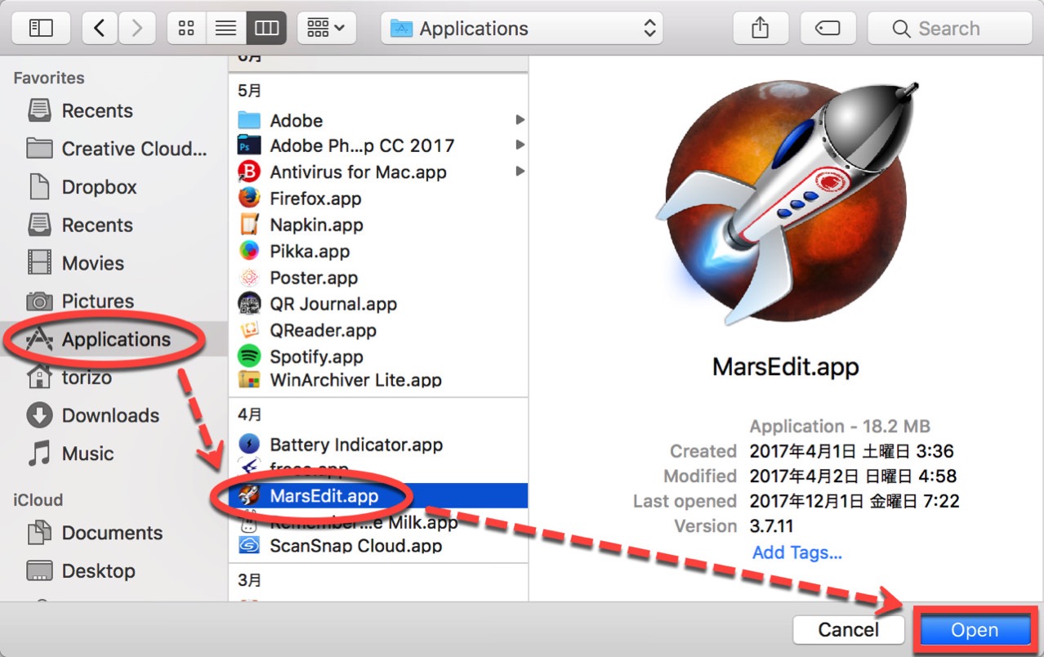Click the Poster app icon
This screenshot has width=1044, height=657.
249,277
